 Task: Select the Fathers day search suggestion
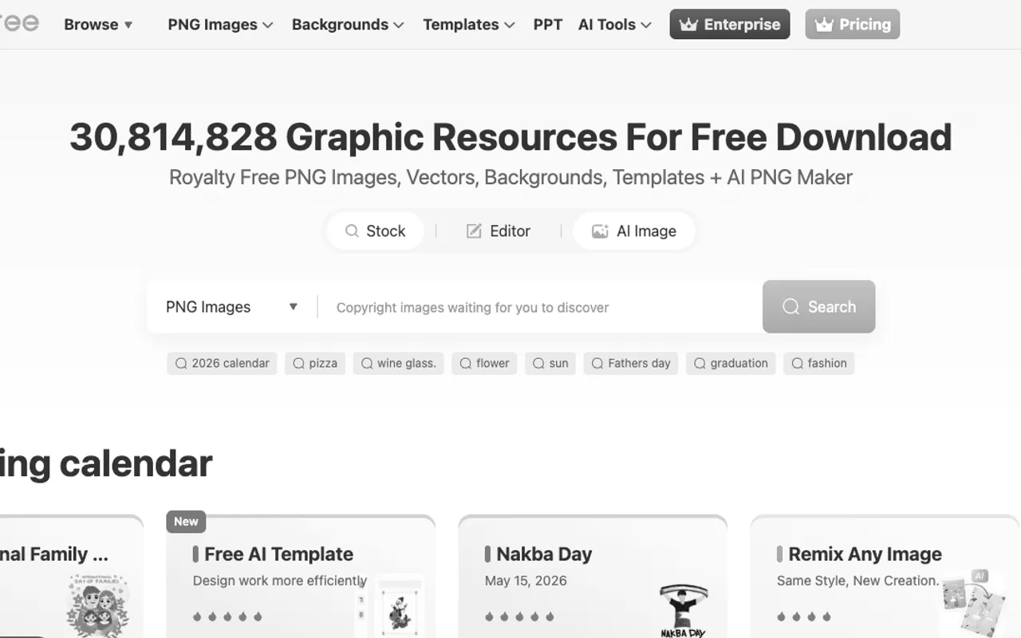[x=631, y=364]
